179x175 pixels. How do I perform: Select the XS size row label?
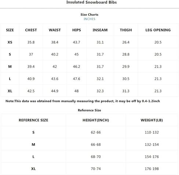point(10,42)
